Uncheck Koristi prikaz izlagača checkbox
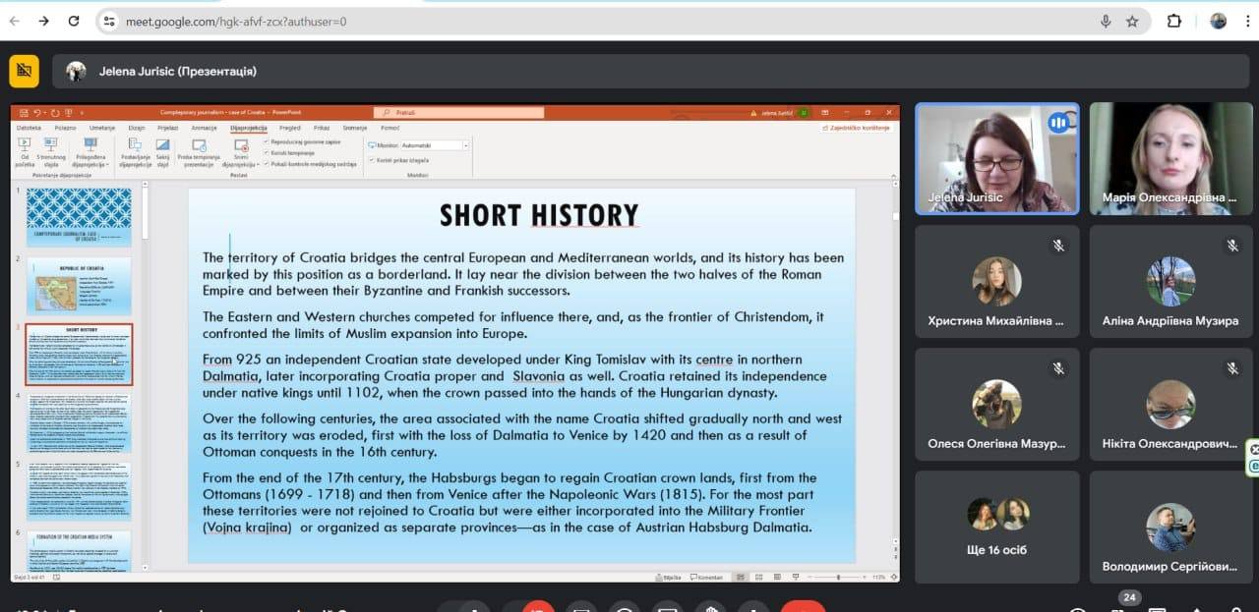The height and width of the screenshot is (612, 1259). 371,159
